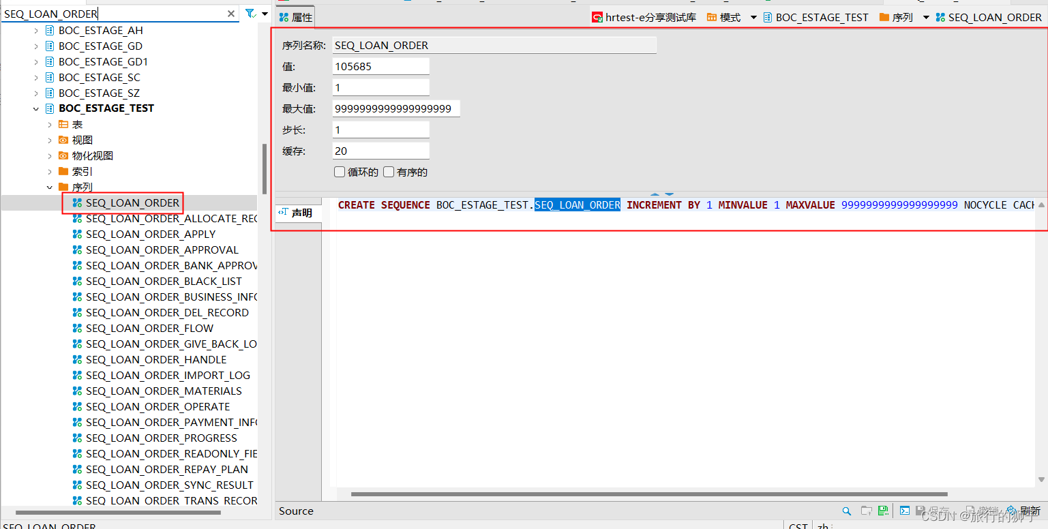
Task: Click SEQ_LOAN_ORDER breadcrumb in header
Action: click(989, 17)
